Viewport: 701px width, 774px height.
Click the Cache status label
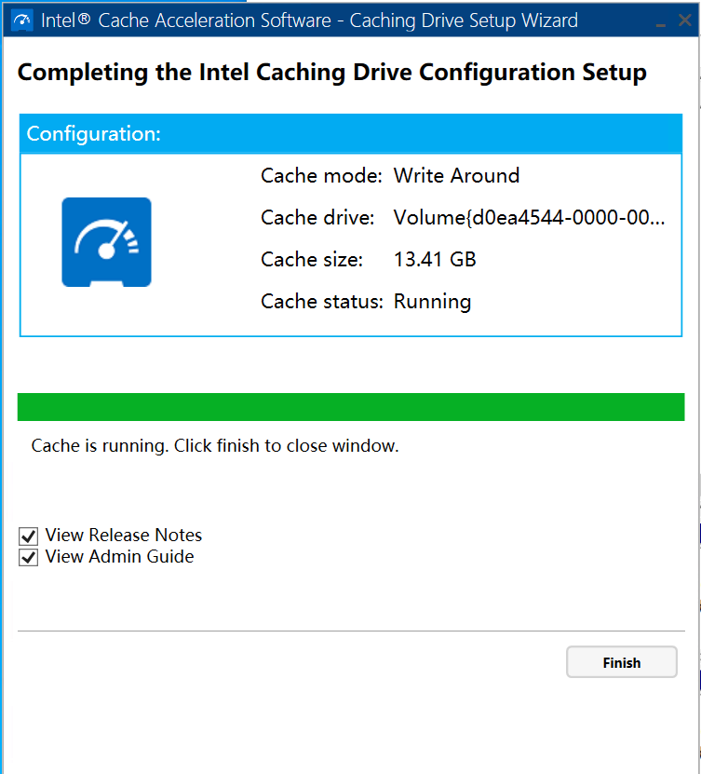point(321,302)
